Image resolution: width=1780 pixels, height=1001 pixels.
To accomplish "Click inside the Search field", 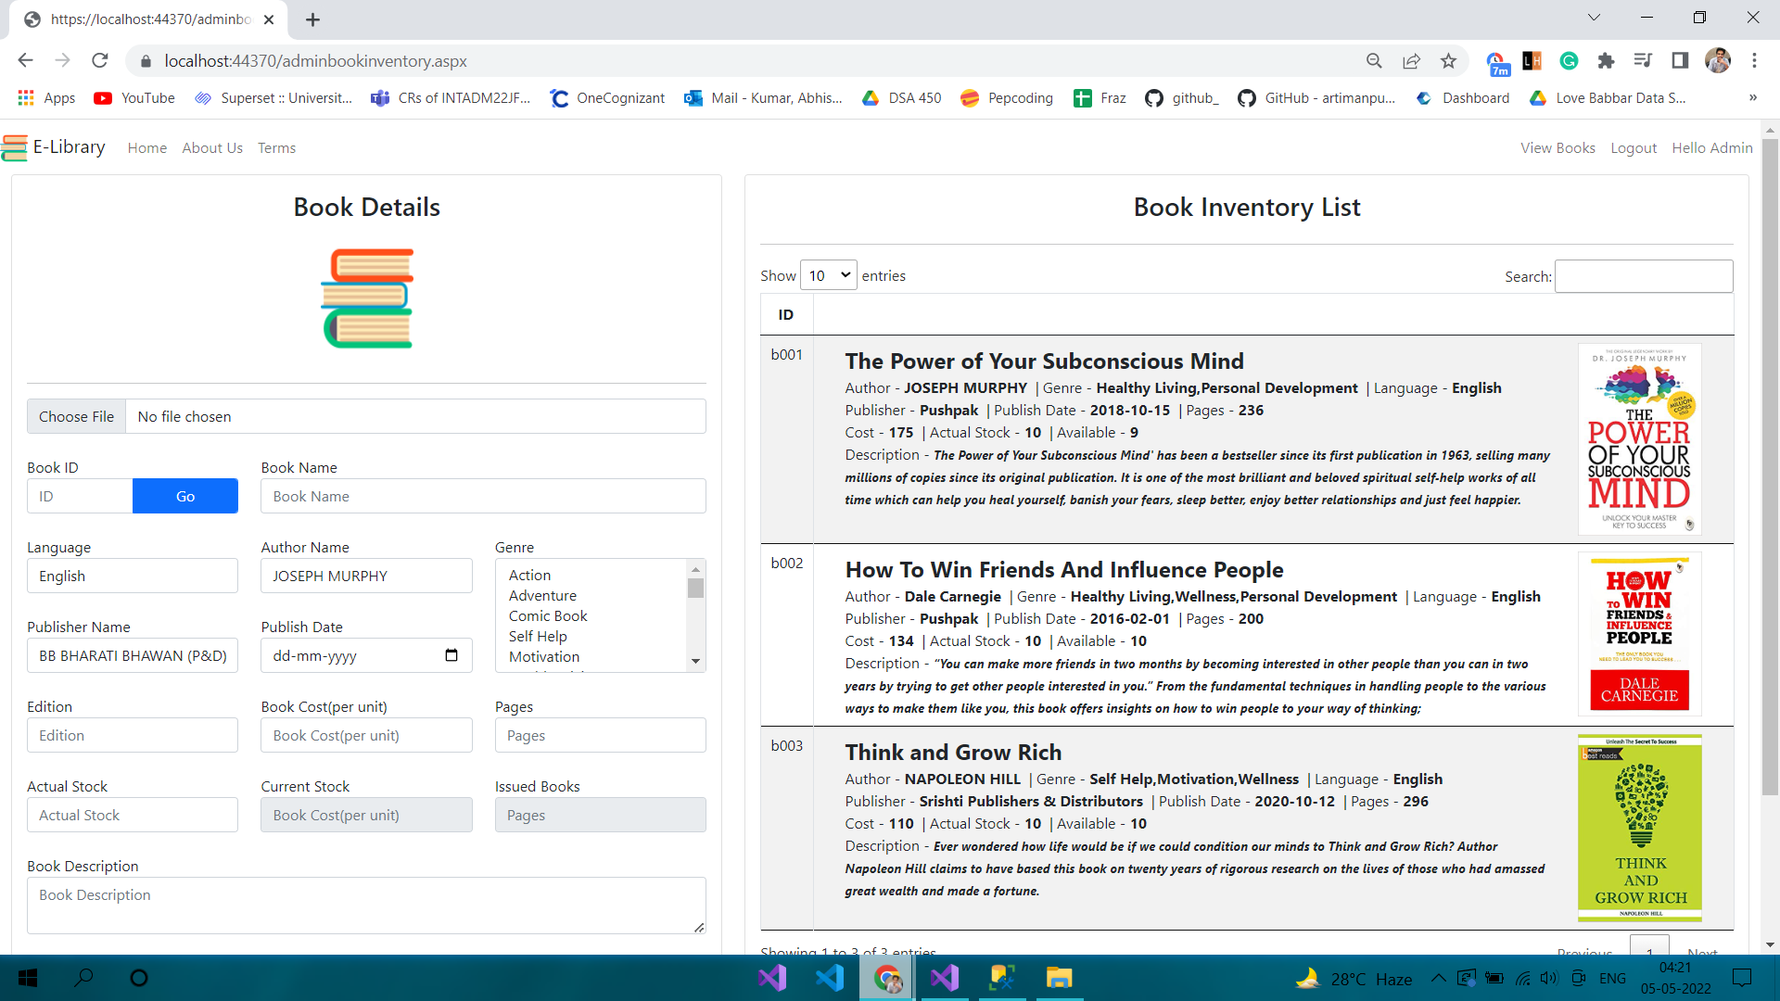I will tap(1643, 275).
